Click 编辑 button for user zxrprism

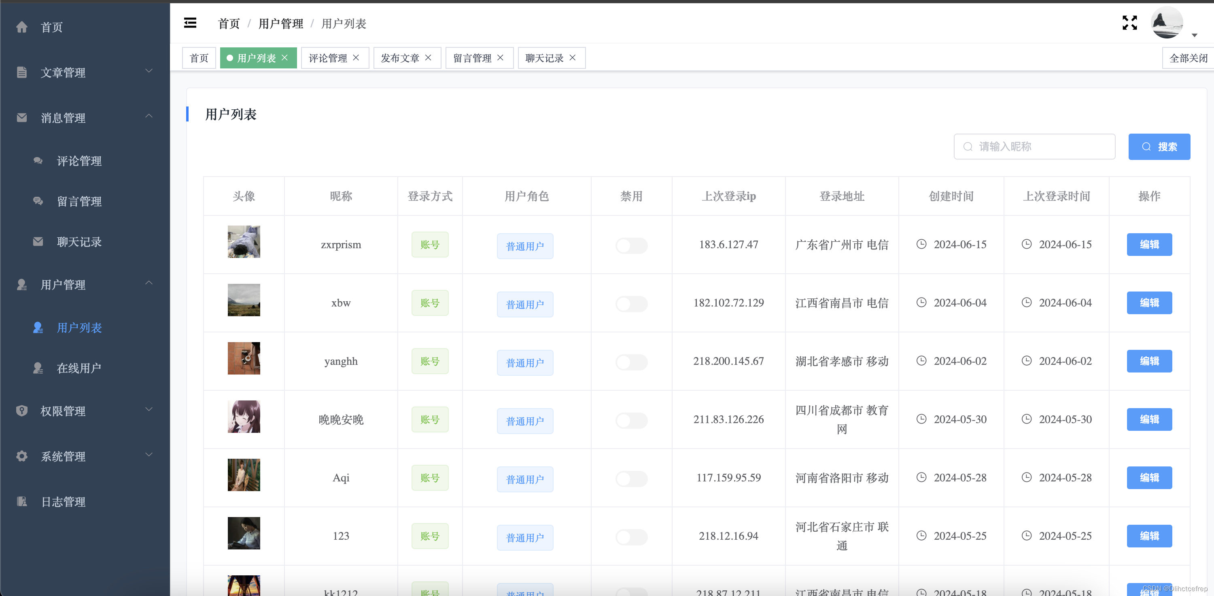pos(1149,244)
